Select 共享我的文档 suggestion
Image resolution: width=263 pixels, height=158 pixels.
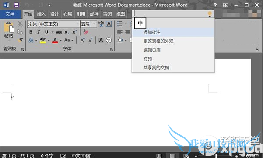[x=173, y=68]
